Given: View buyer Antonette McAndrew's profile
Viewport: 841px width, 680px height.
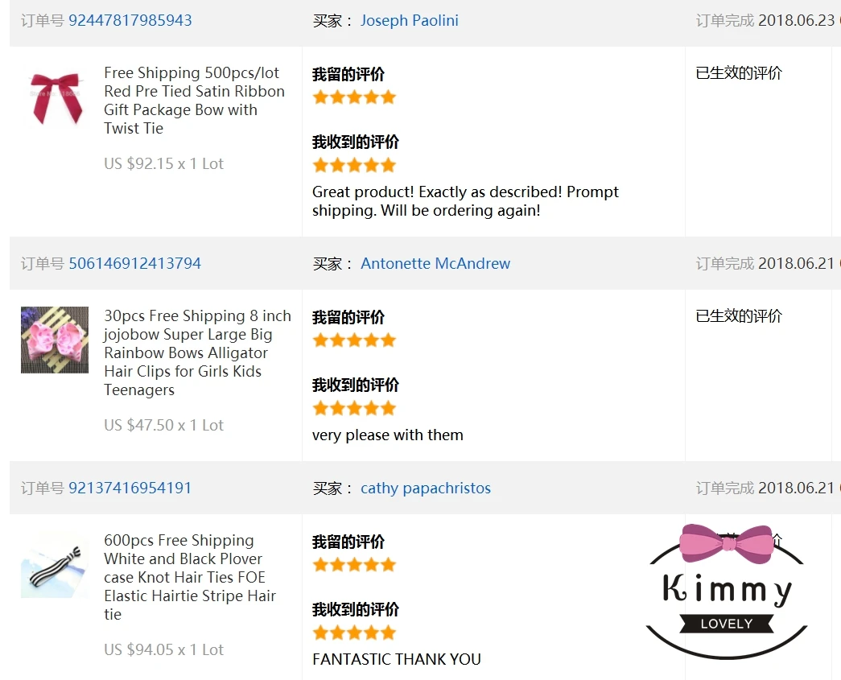Looking at the screenshot, I should click(435, 264).
